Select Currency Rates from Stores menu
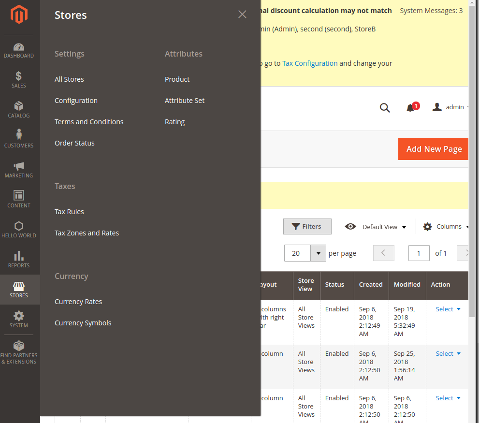Screen dimensions: 479x423 [x=78, y=301]
